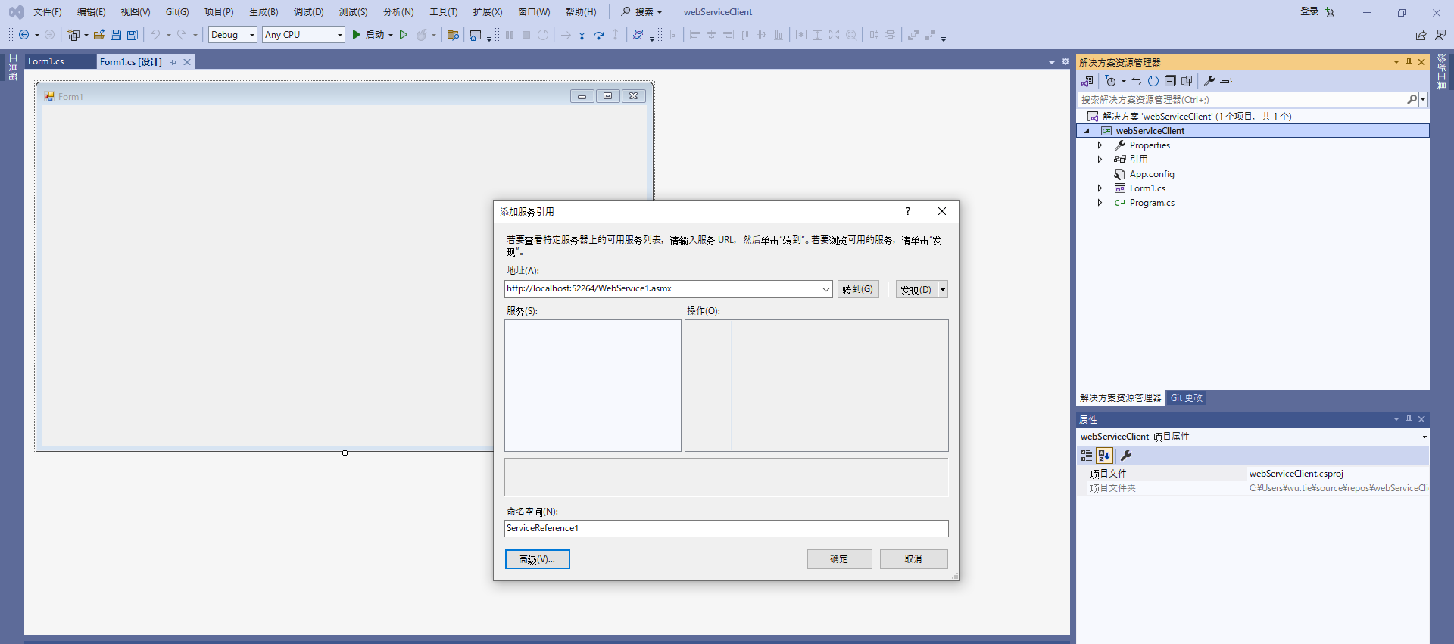This screenshot has height=644, width=1454.
Task: Click Pending Changes Filter clock icon
Action: point(1111,81)
